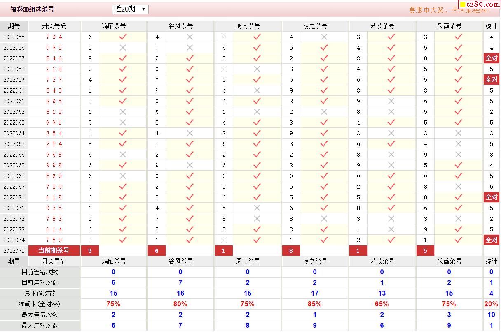Click 鸿雁杀号 cross mark in row 2022066
The height and width of the screenshot is (333, 501).
tap(122, 155)
